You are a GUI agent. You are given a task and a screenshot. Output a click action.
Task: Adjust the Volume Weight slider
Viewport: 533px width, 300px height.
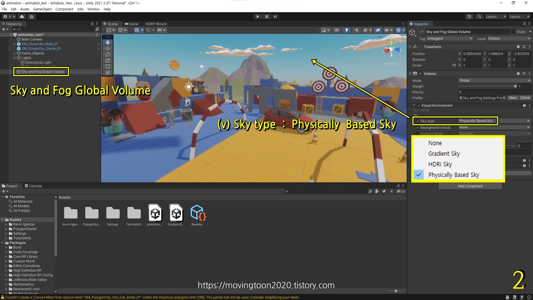(x=487, y=86)
